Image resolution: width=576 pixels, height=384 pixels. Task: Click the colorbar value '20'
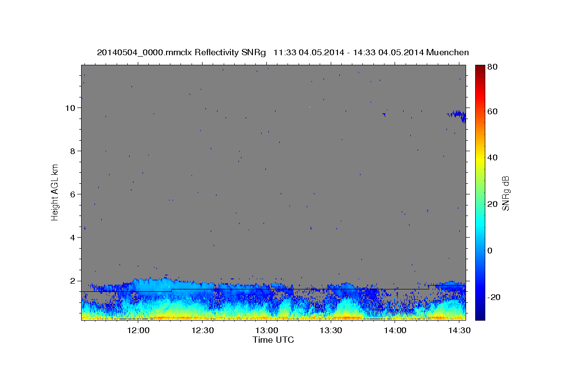[x=493, y=204]
